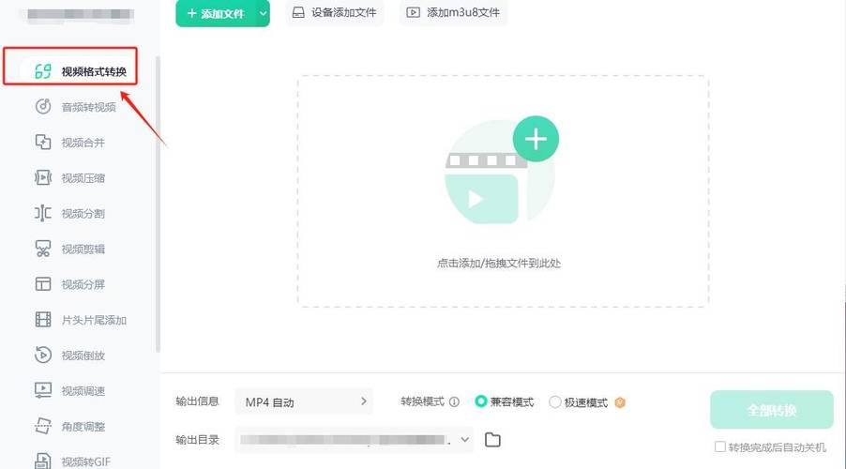
Task: Open the 视频分割 tool icon
Action: click(x=43, y=214)
